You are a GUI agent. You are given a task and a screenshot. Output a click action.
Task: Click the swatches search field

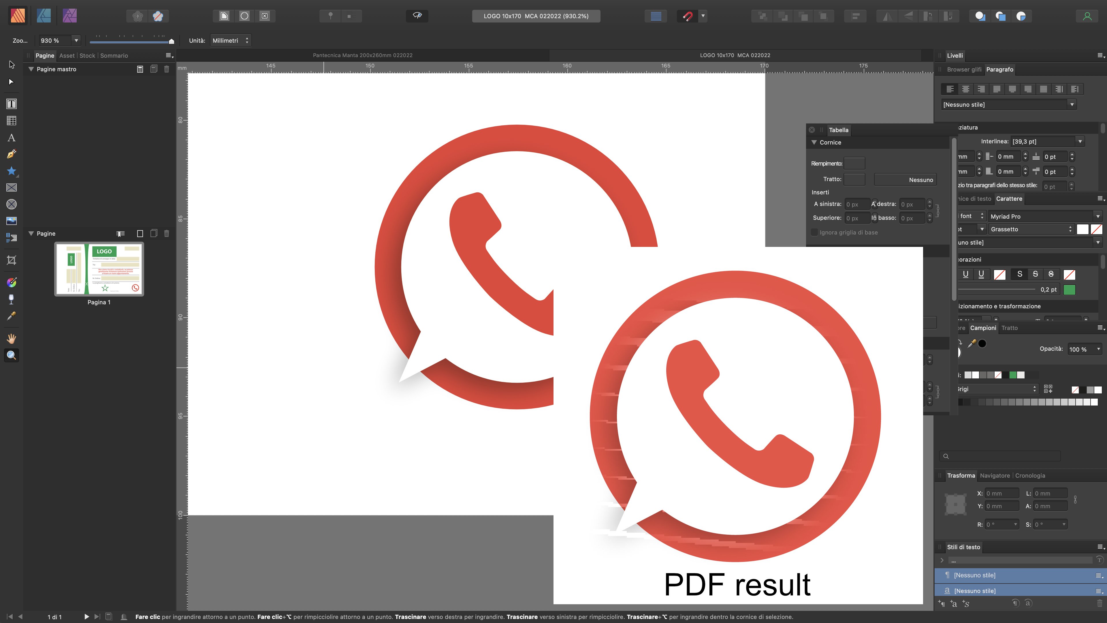tap(1000, 456)
